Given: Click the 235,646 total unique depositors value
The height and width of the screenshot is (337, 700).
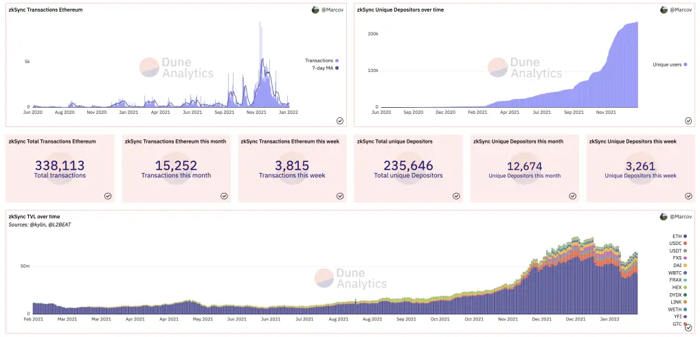Looking at the screenshot, I should (408, 166).
